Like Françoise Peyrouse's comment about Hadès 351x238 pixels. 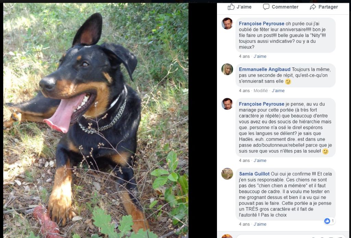pyautogui.click(x=260, y=160)
